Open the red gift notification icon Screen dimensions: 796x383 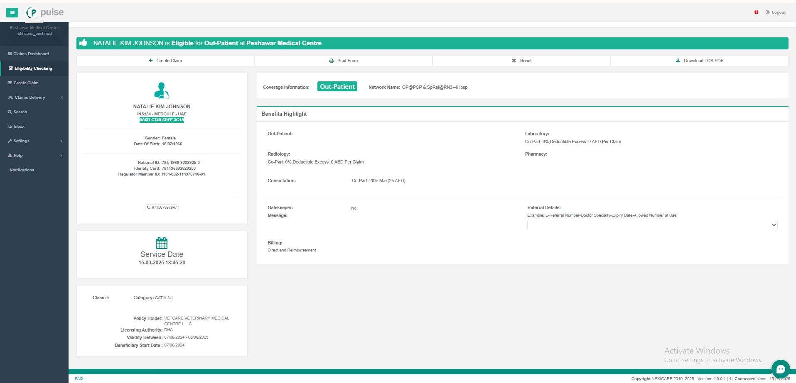click(756, 12)
